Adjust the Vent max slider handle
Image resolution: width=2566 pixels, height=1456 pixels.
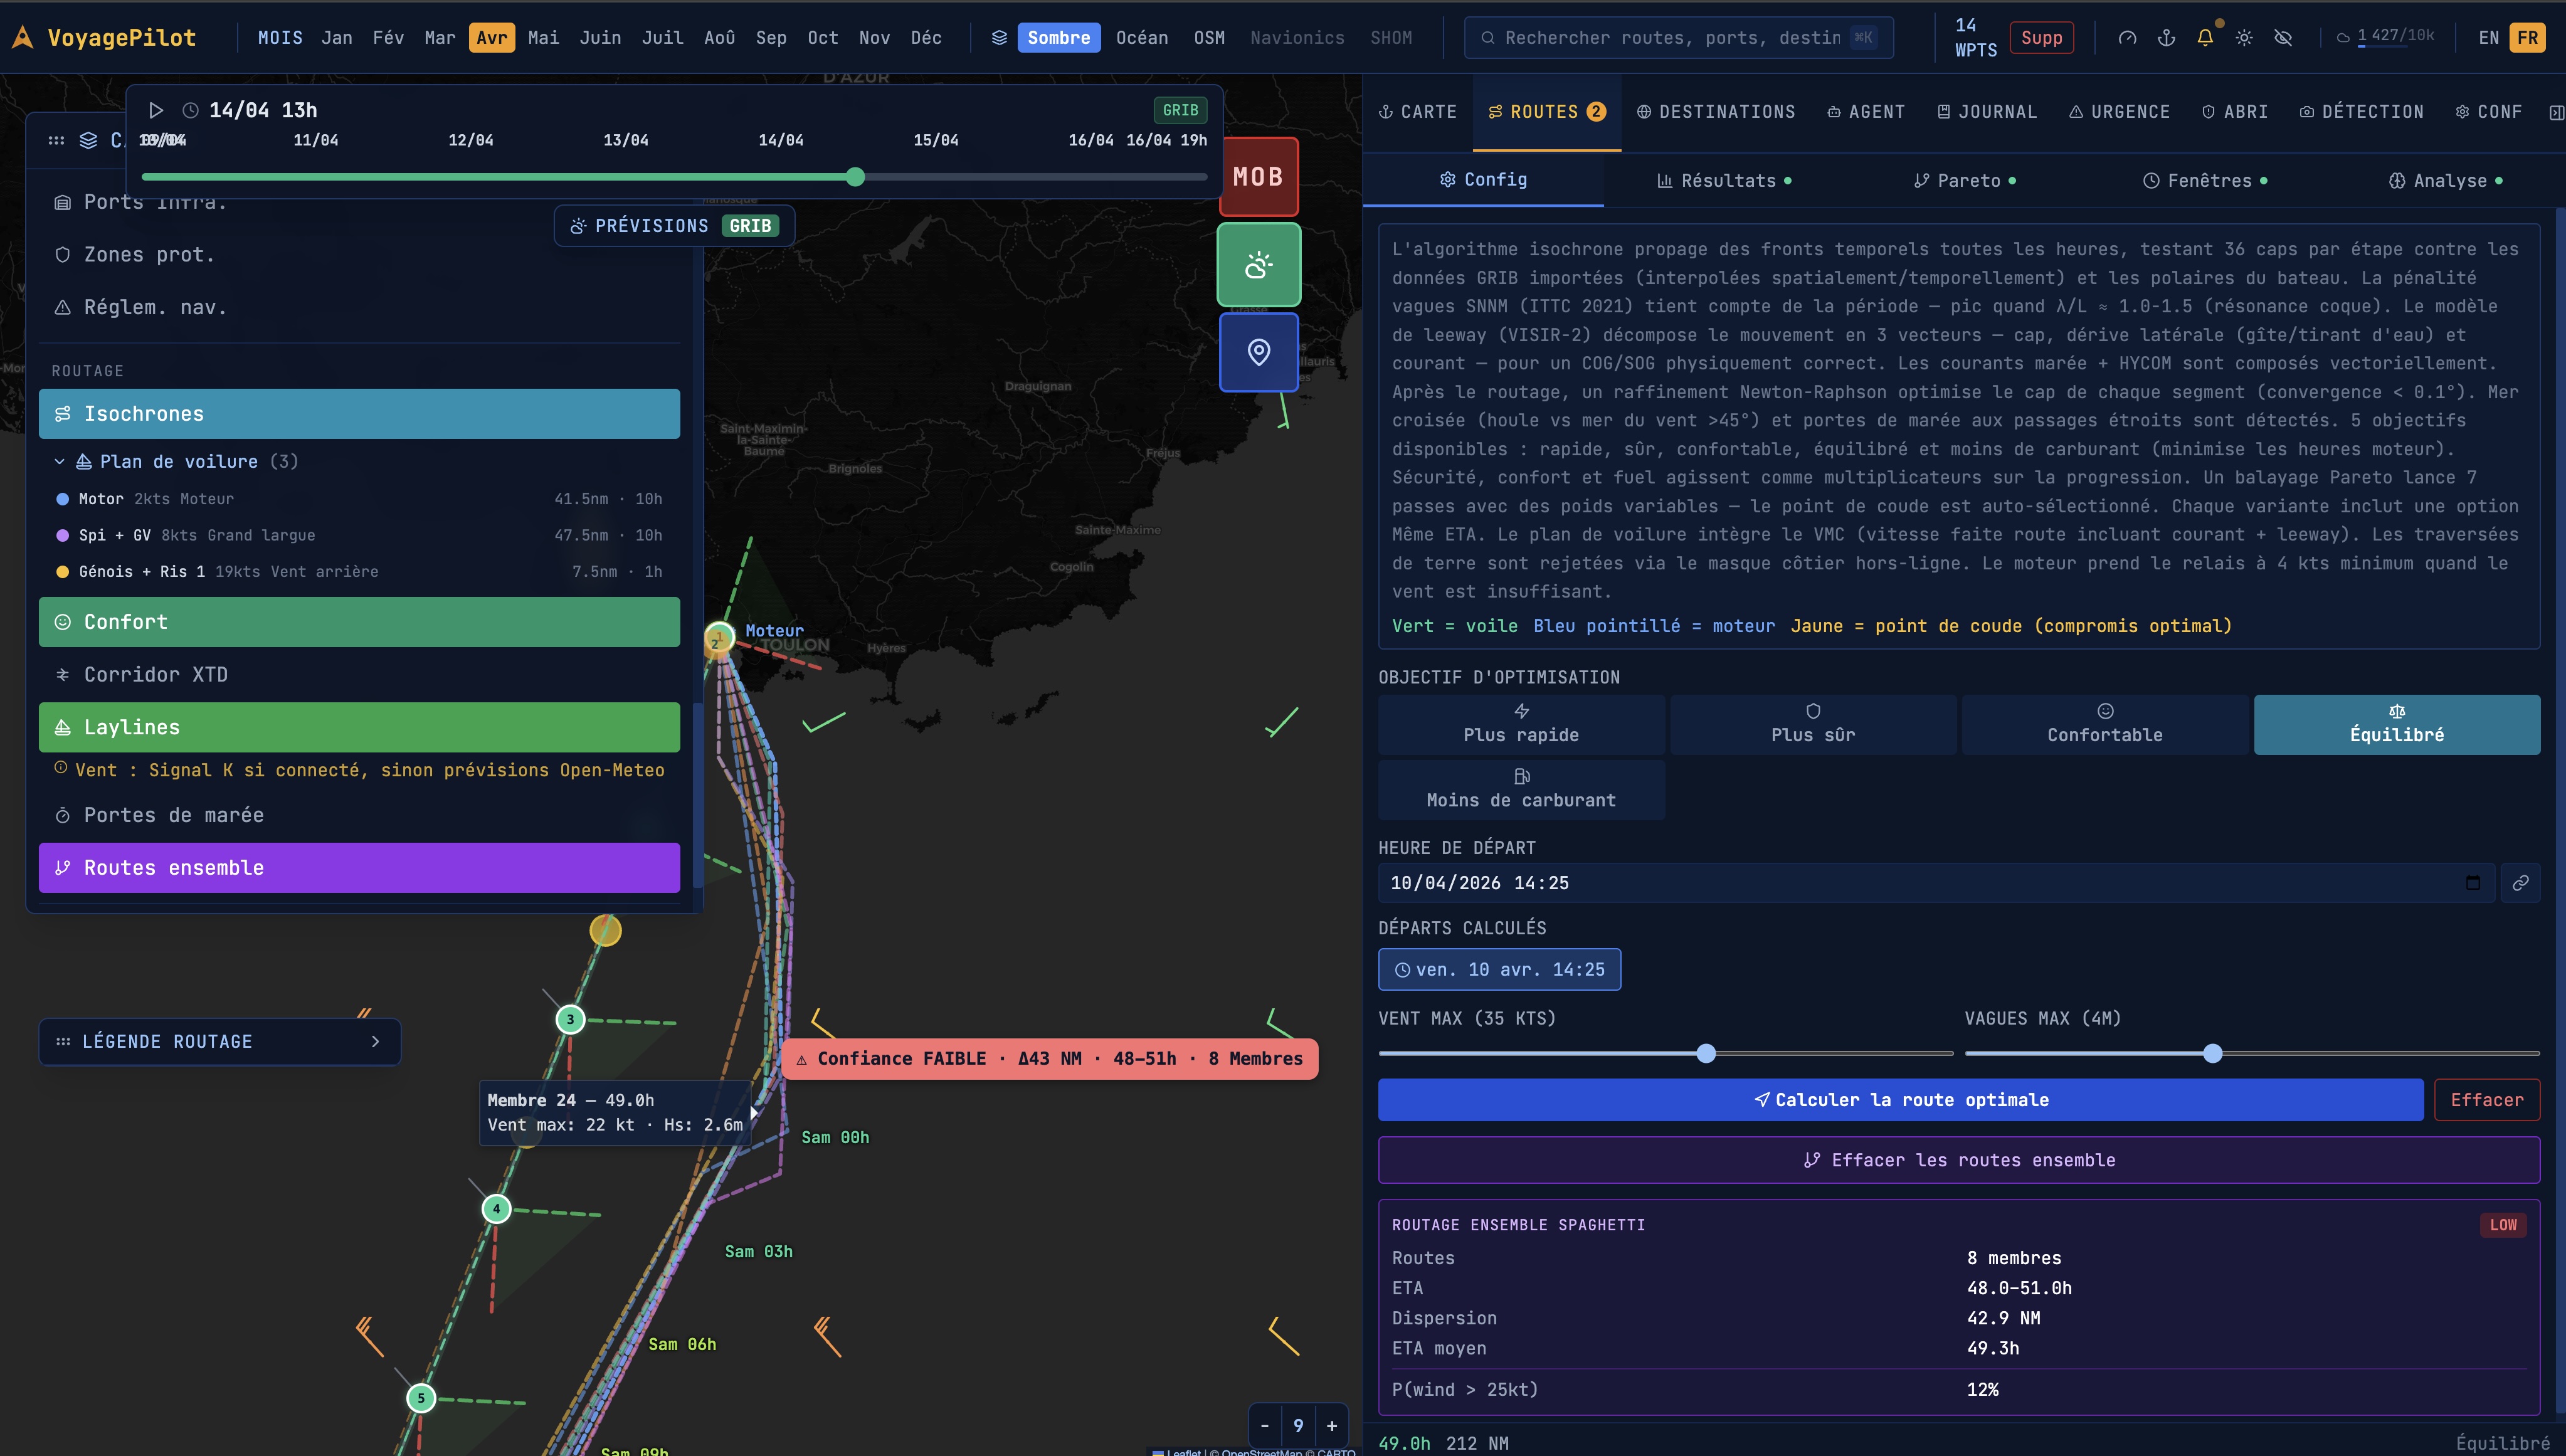click(1706, 1053)
